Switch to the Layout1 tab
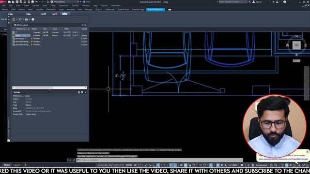Viewport: 310px width, 174px height. coord(17,165)
